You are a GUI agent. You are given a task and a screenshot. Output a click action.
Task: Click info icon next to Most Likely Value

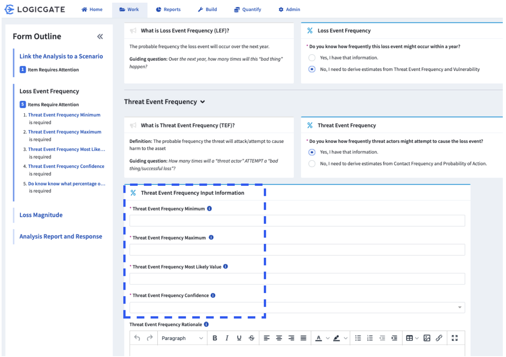click(225, 266)
